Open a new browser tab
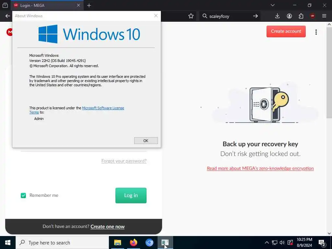The width and height of the screenshot is (332, 249). click(x=89, y=6)
